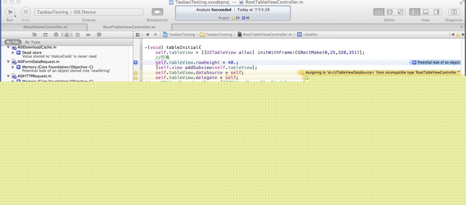Collapse ASIHTTPRequest.m issue group
The width and height of the screenshot is (466, 205).
tap(8, 76)
